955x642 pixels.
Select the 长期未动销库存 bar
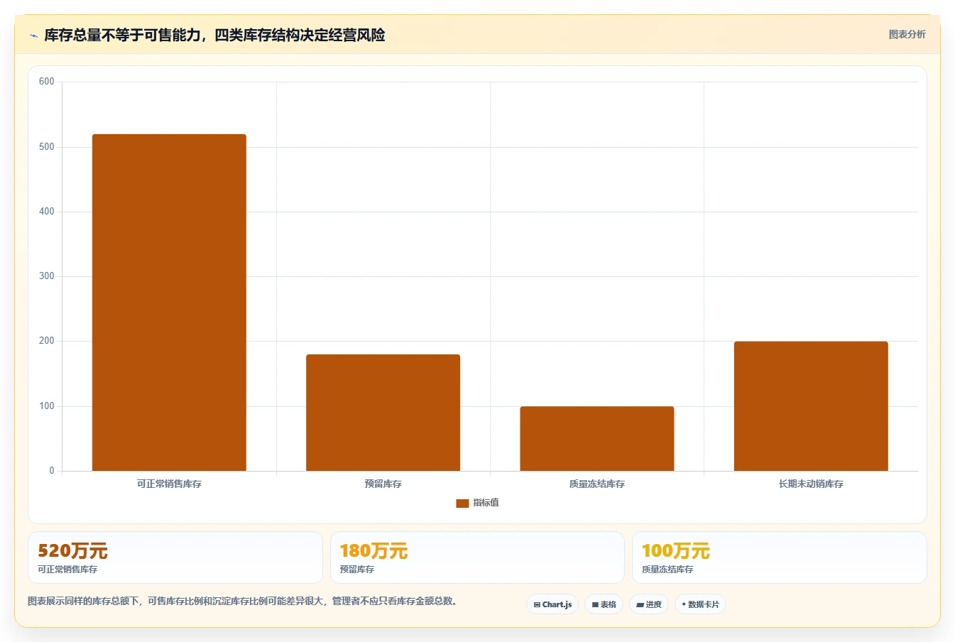point(811,406)
